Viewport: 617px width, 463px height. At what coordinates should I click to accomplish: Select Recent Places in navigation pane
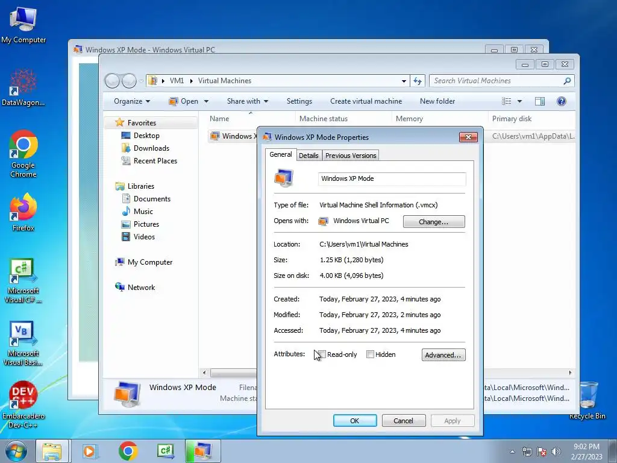(x=155, y=160)
